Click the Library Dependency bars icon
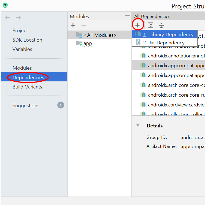 [x=138, y=33]
